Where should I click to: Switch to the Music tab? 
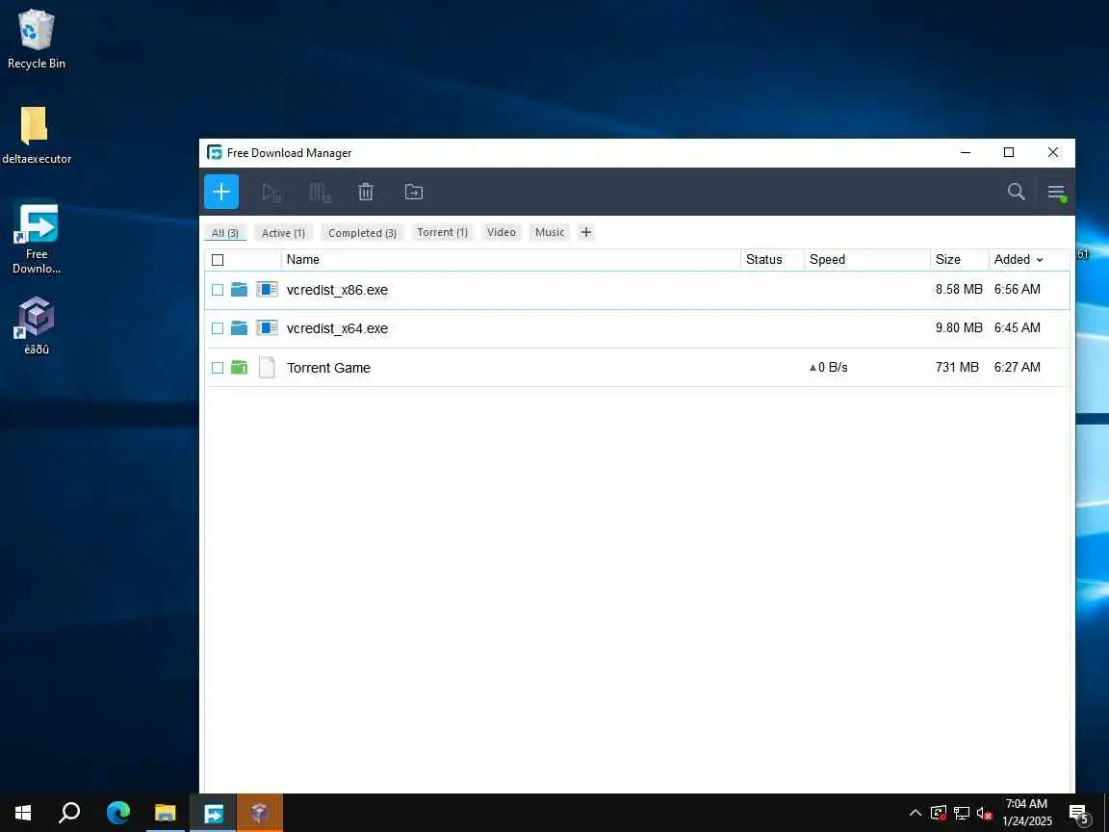click(x=550, y=232)
